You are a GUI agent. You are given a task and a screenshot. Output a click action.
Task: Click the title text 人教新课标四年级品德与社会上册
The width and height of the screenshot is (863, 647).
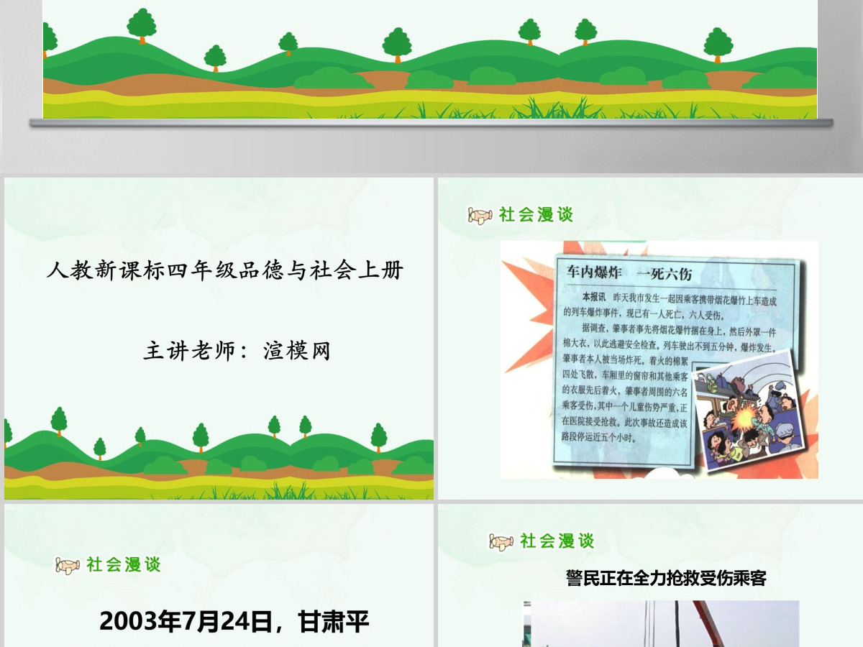[226, 271]
